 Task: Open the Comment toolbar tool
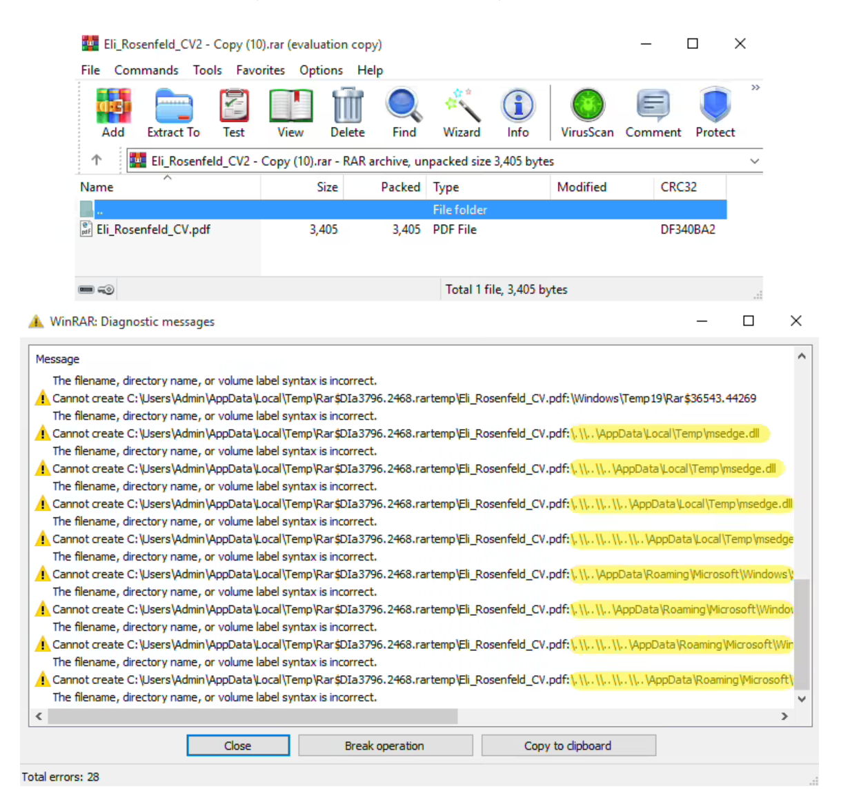[x=653, y=112]
